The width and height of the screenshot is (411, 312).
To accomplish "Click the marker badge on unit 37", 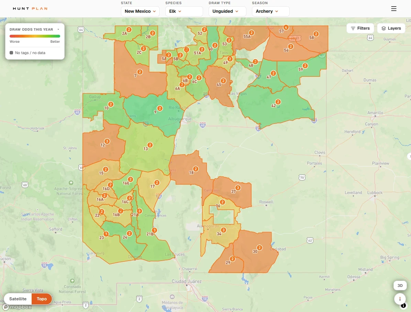I will tap(238, 188).
